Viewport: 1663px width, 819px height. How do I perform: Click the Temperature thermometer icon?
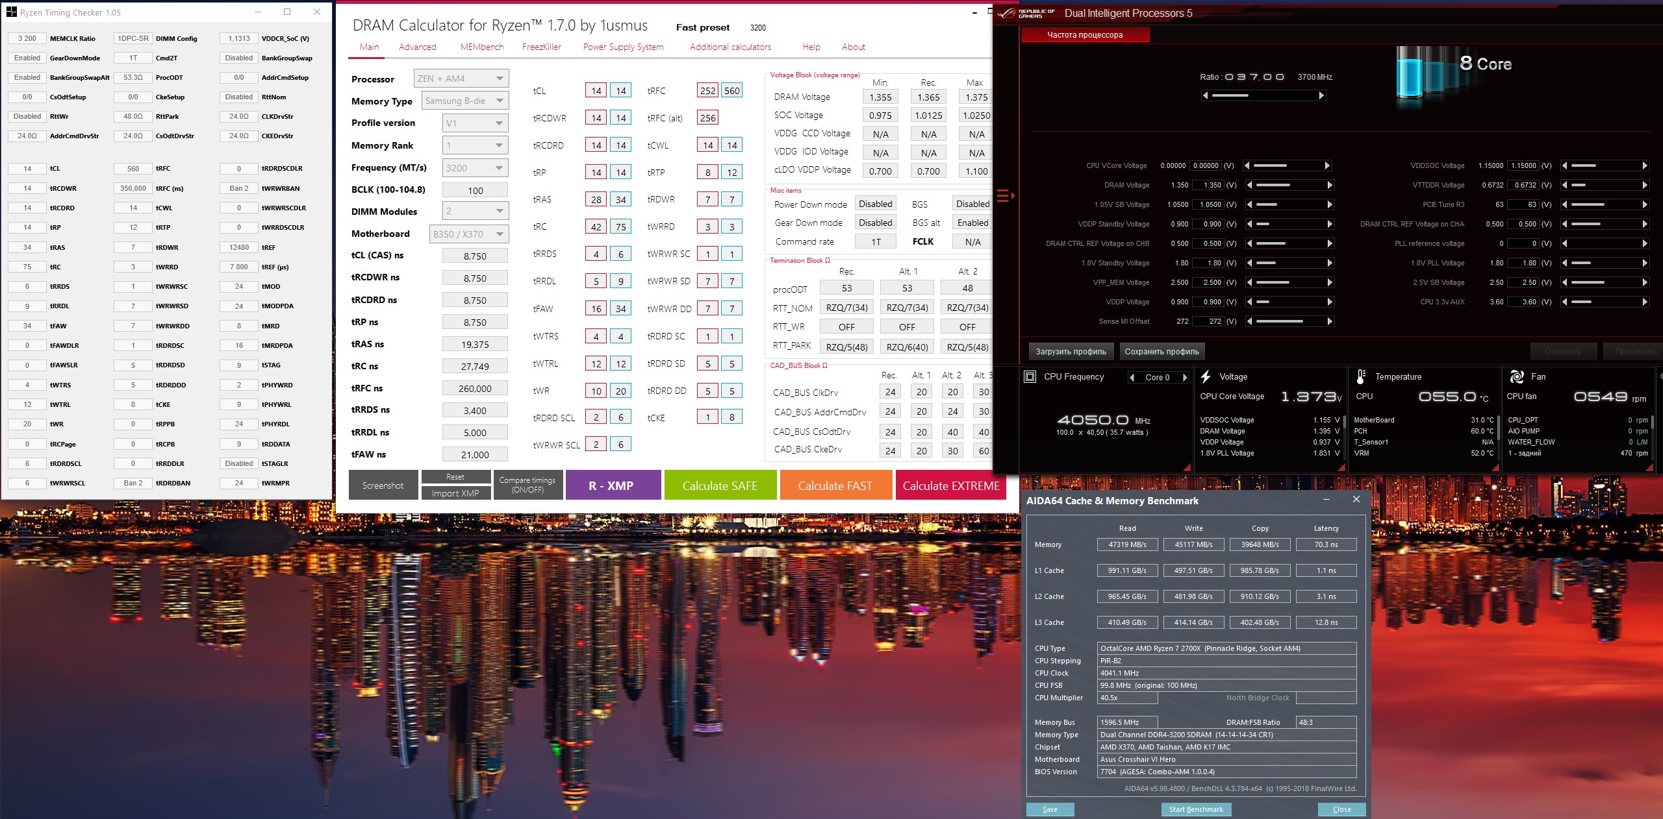[x=1361, y=377]
